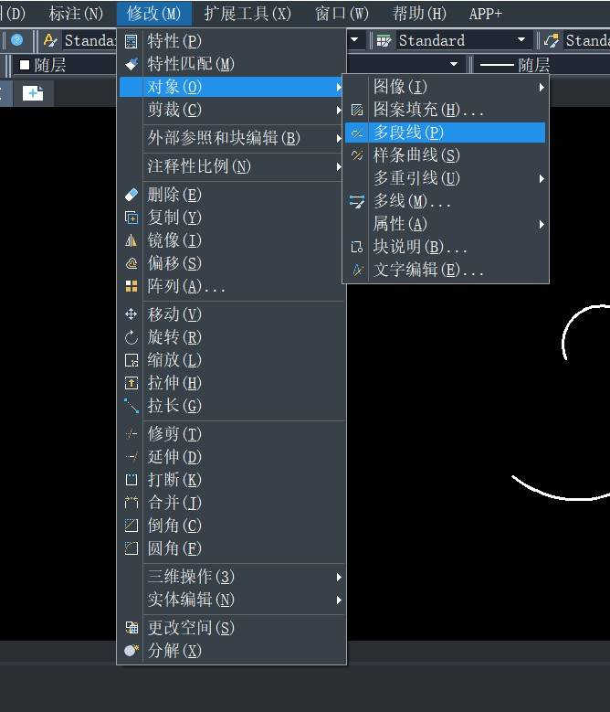Open the APP+ menu

tap(486, 14)
